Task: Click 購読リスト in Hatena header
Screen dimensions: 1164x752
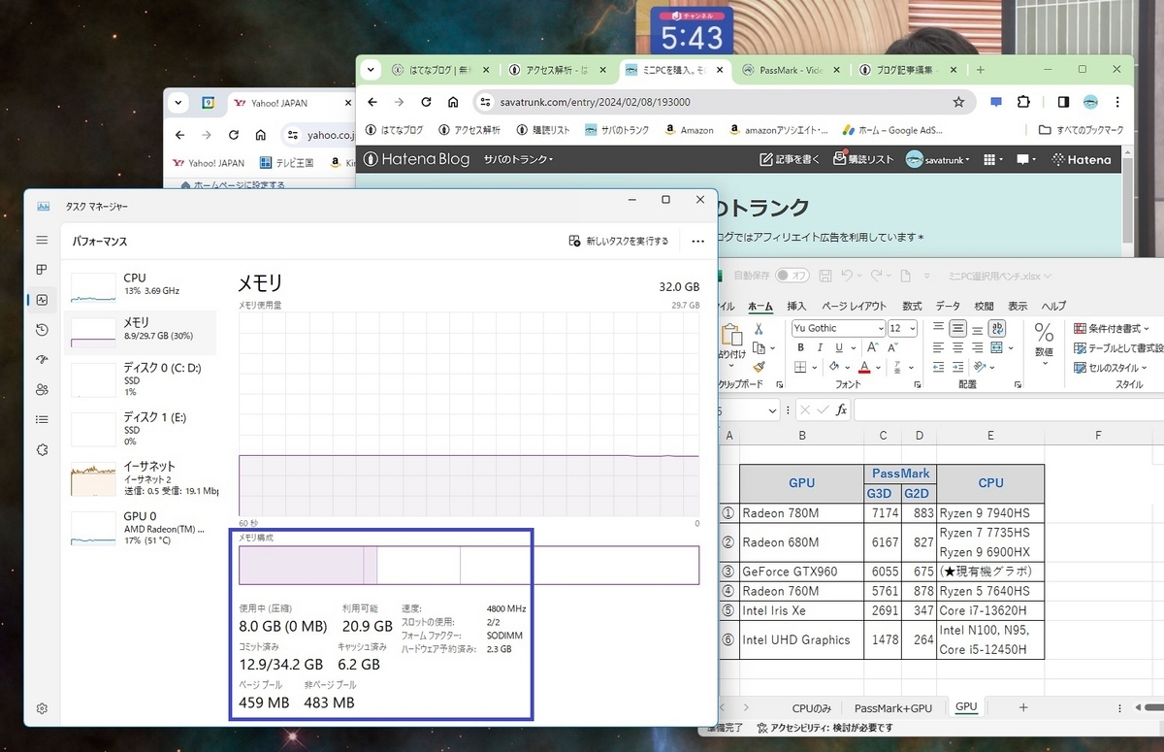Action: [864, 159]
